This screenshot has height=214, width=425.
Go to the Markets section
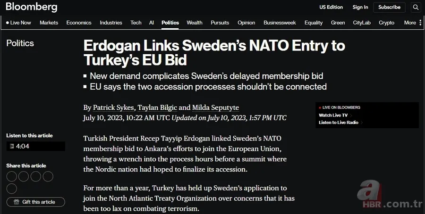pyautogui.click(x=49, y=23)
